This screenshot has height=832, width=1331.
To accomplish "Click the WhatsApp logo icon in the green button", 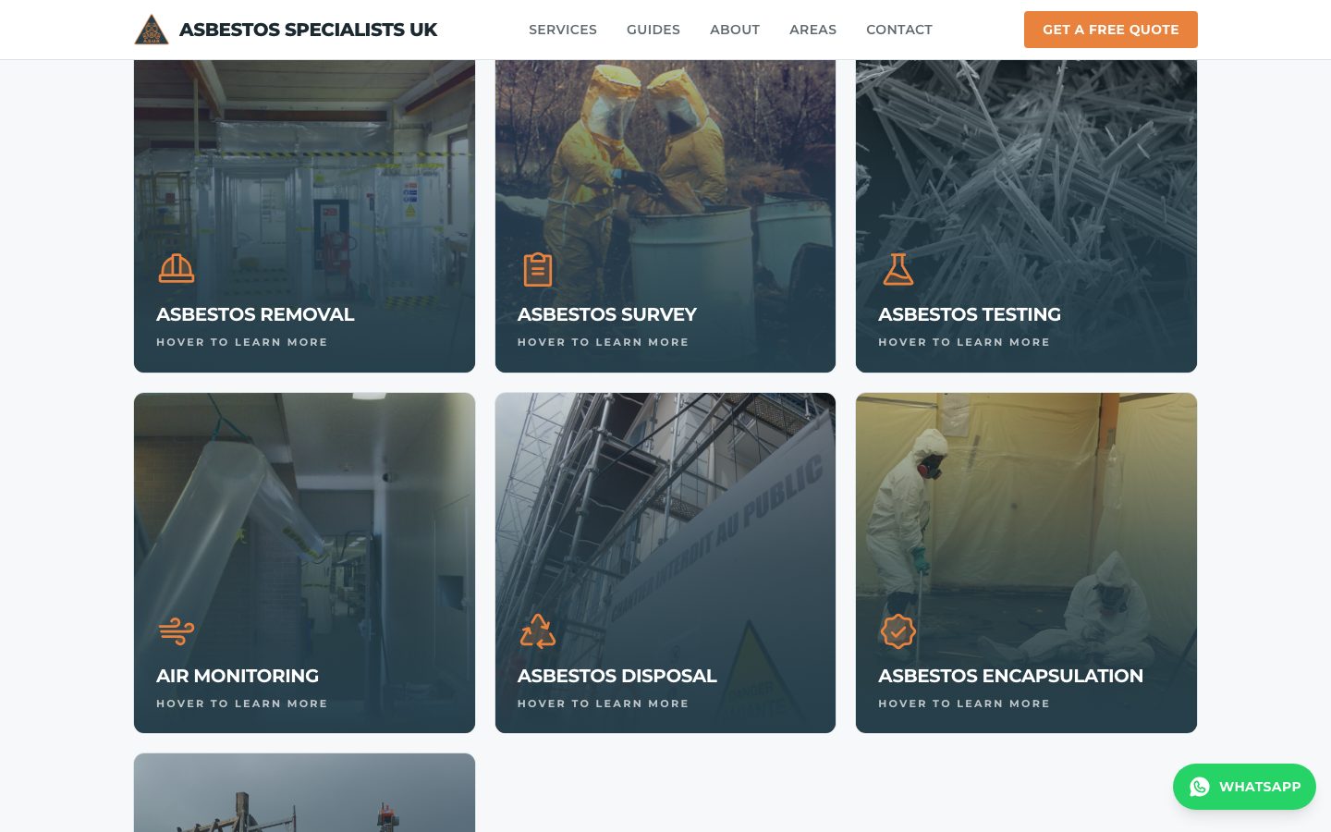I will (1200, 787).
